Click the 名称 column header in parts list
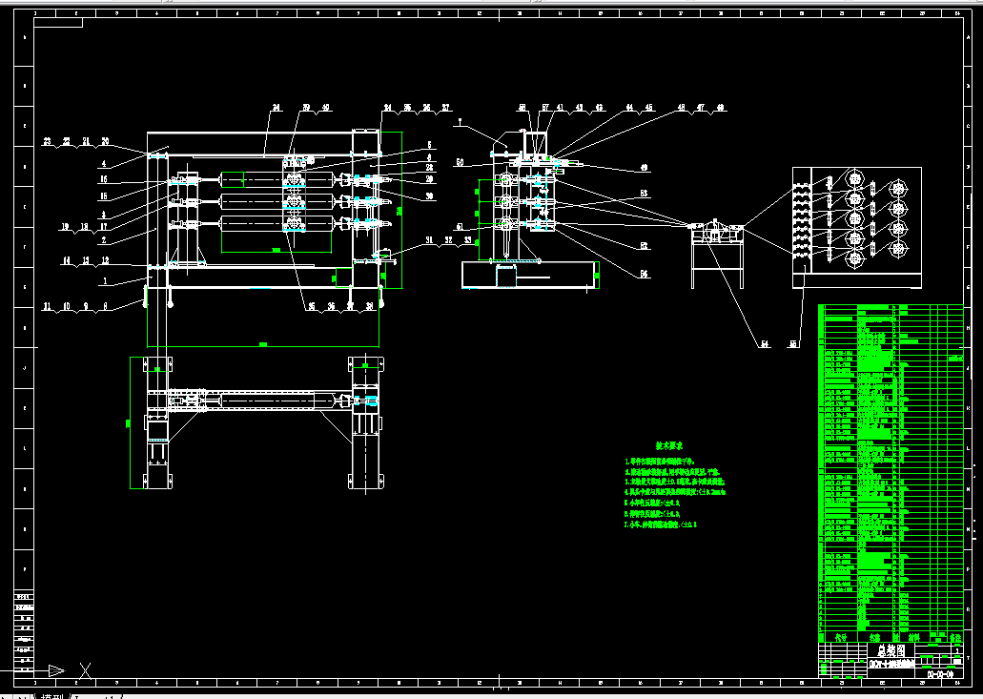983x699 pixels. click(874, 637)
